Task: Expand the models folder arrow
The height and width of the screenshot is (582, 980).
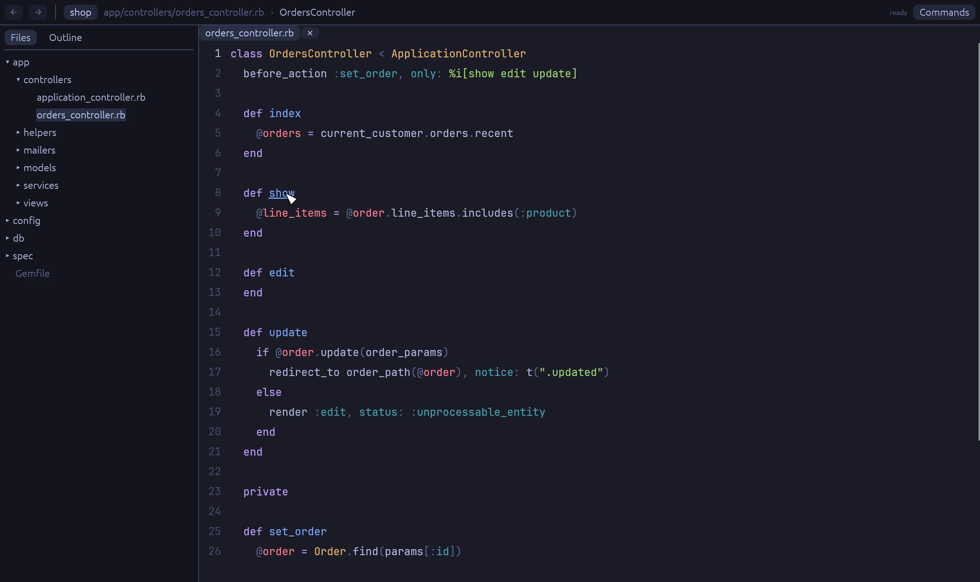Action: pyautogui.click(x=18, y=167)
